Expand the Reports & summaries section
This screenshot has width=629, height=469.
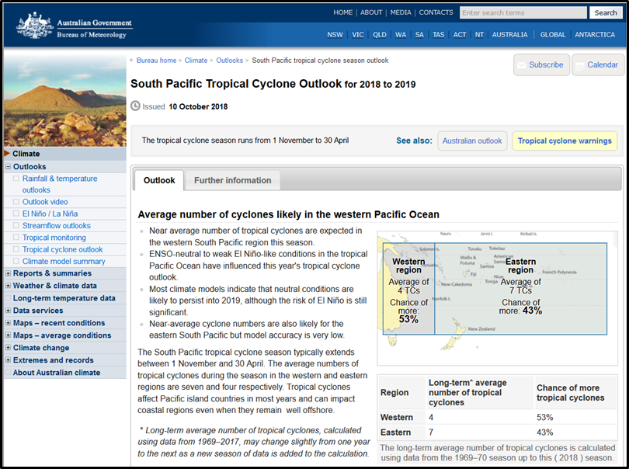pos(7,273)
